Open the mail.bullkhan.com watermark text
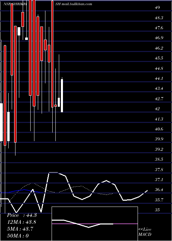172x241 pixels. [77, 4]
